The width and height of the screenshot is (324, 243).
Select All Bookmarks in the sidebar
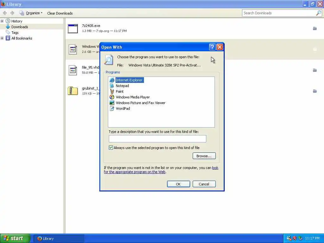click(22, 38)
